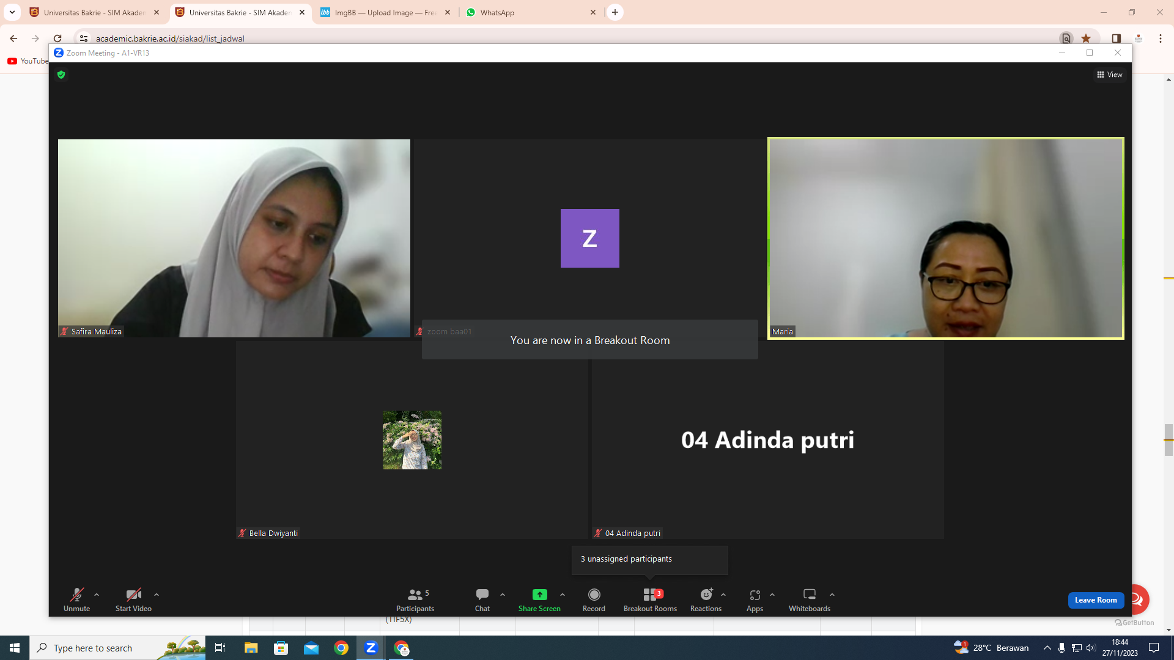Open Chrome's tab search dropdown
This screenshot has width=1174, height=660.
point(12,12)
